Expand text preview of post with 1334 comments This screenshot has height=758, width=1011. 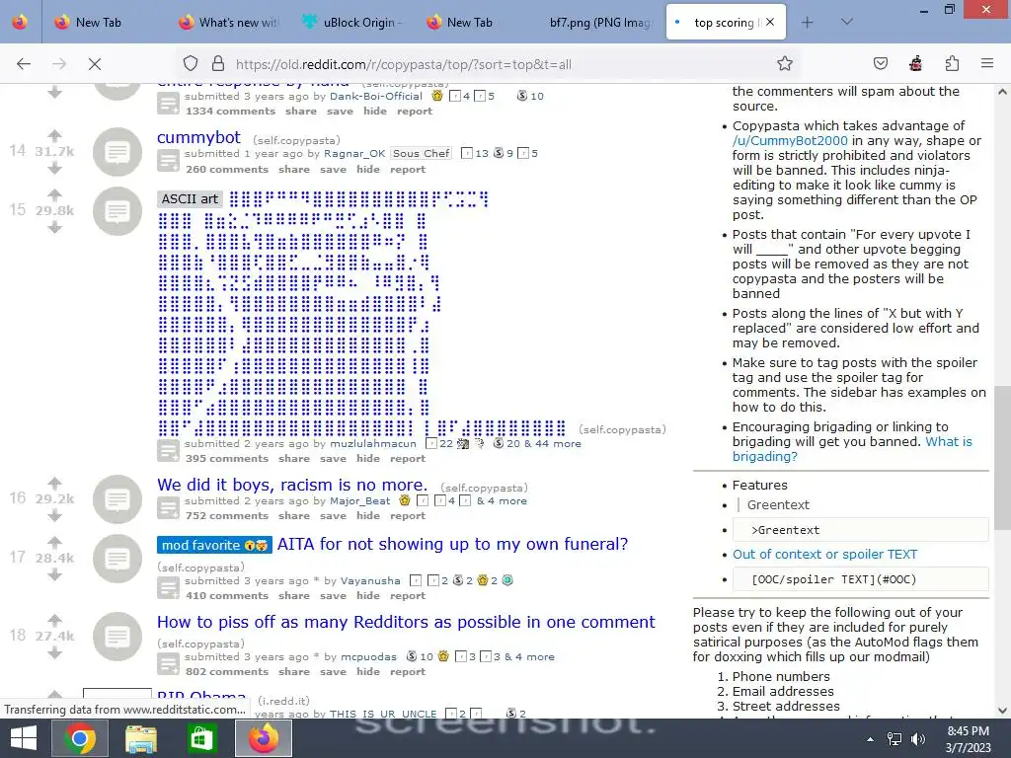point(168,103)
